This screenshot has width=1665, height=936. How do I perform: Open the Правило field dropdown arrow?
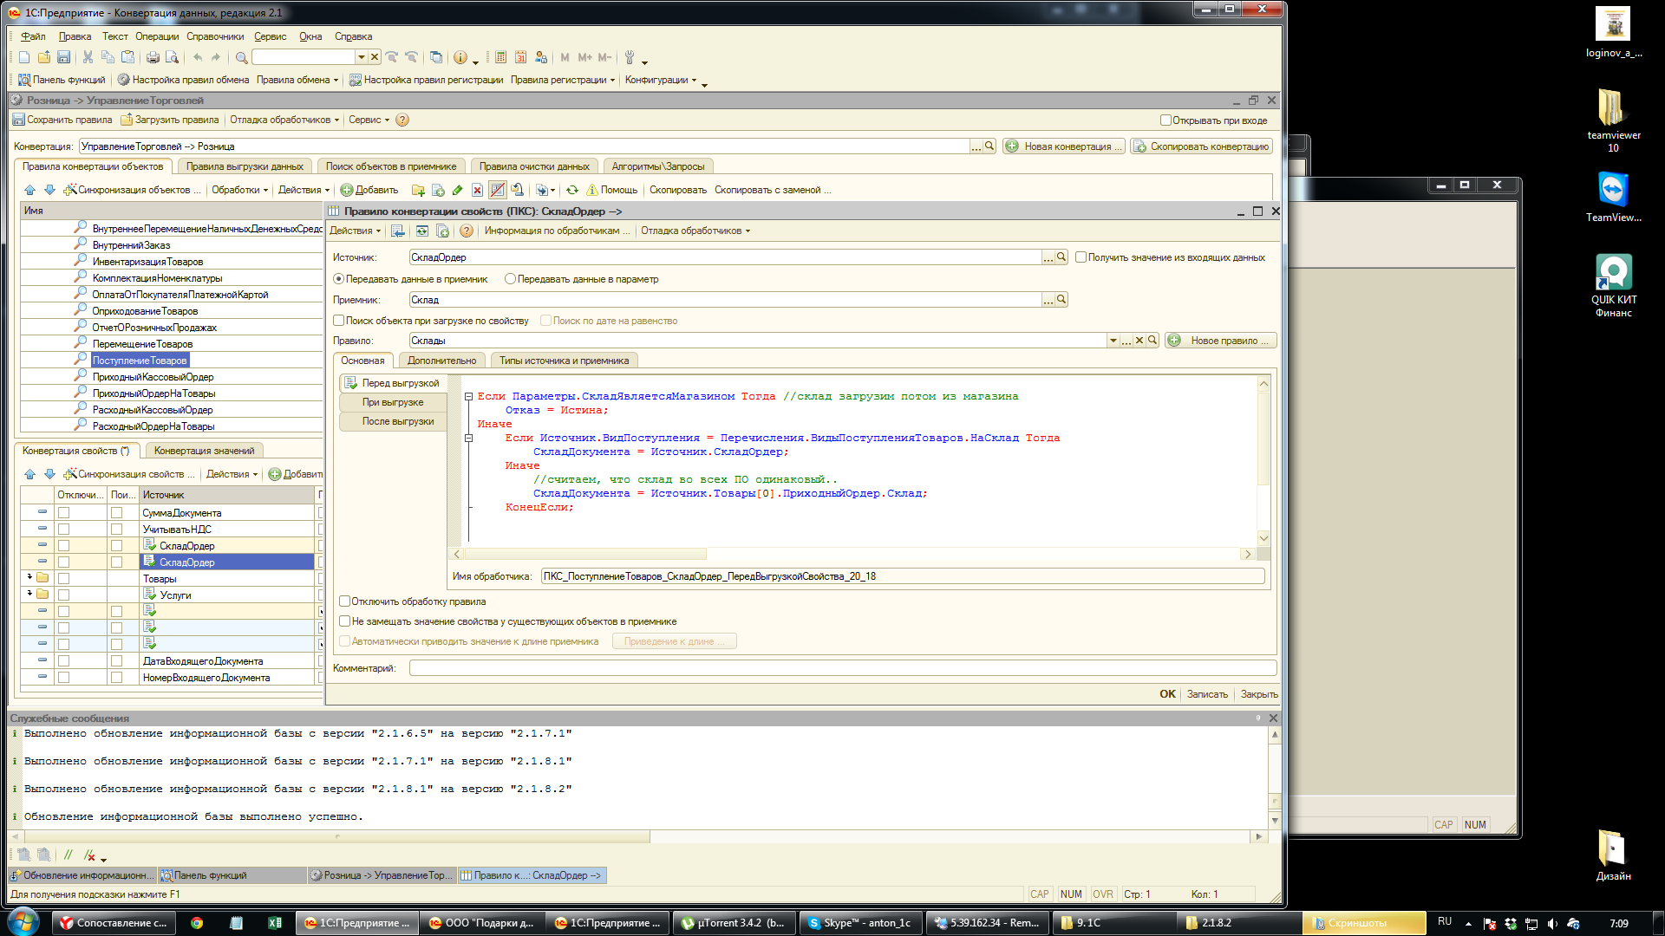(1113, 341)
